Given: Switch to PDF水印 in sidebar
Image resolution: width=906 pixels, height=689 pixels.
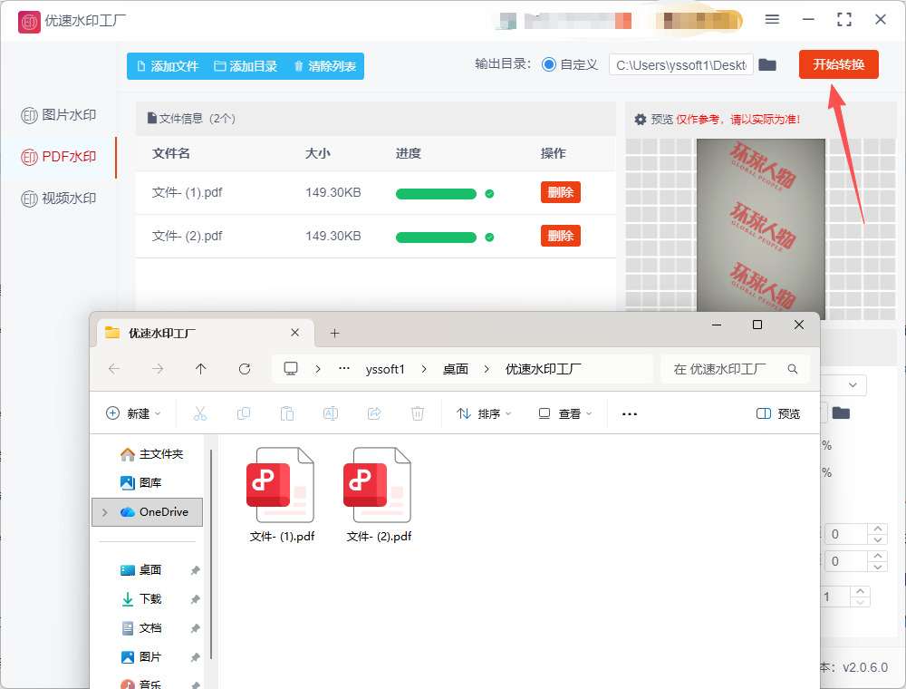Looking at the screenshot, I should pyautogui.click(x=58, y=157).
